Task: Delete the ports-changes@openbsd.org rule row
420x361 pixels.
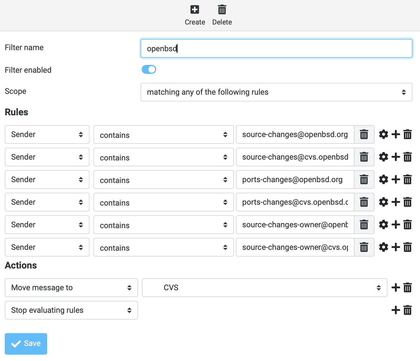Action: (x=407, y=179)
